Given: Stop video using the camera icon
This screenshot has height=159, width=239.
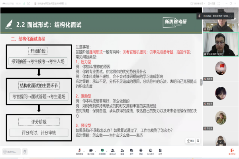Looking at the screenshot, I should pyautogui.click(x=91, y=150).
